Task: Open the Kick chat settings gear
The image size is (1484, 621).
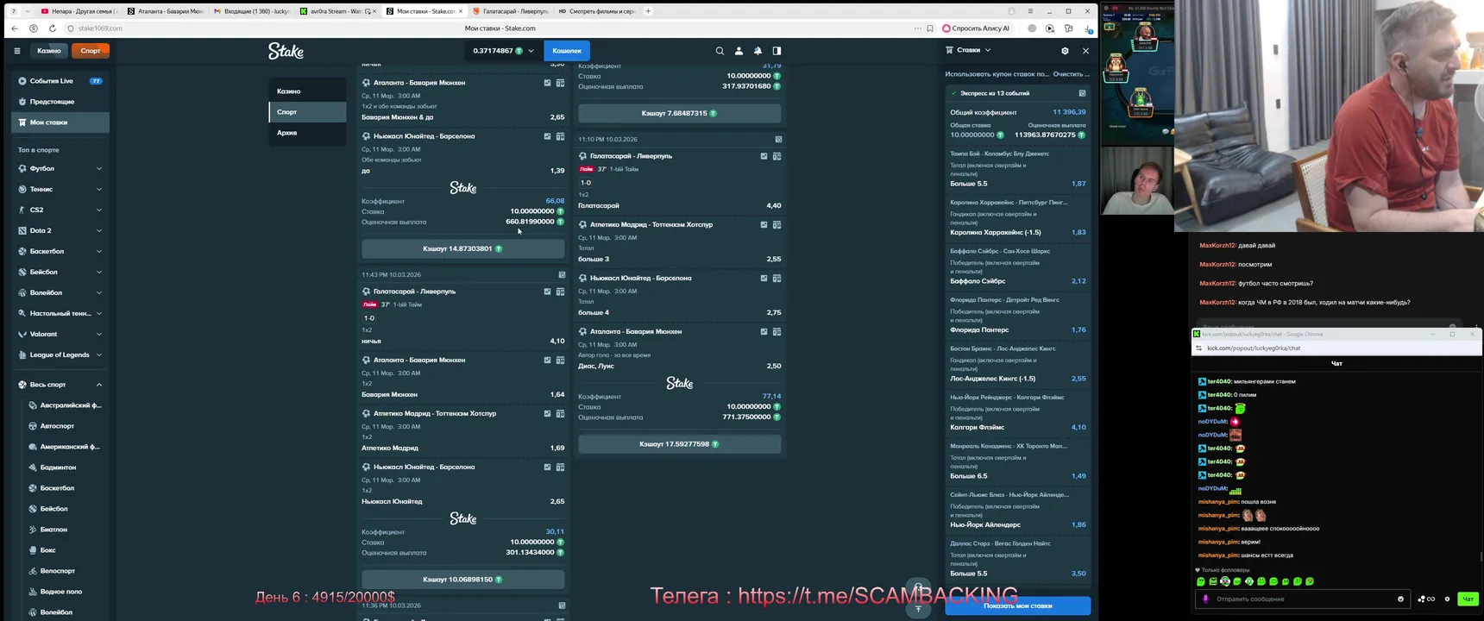Action: tap(1447, 599)
